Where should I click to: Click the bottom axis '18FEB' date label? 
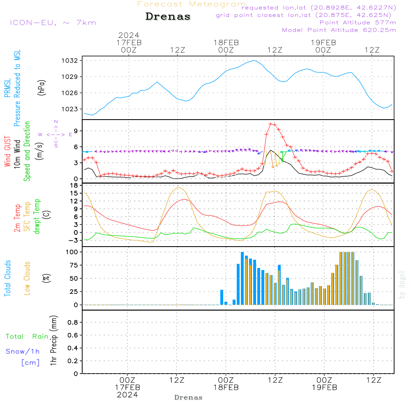(x=226, y=388)
